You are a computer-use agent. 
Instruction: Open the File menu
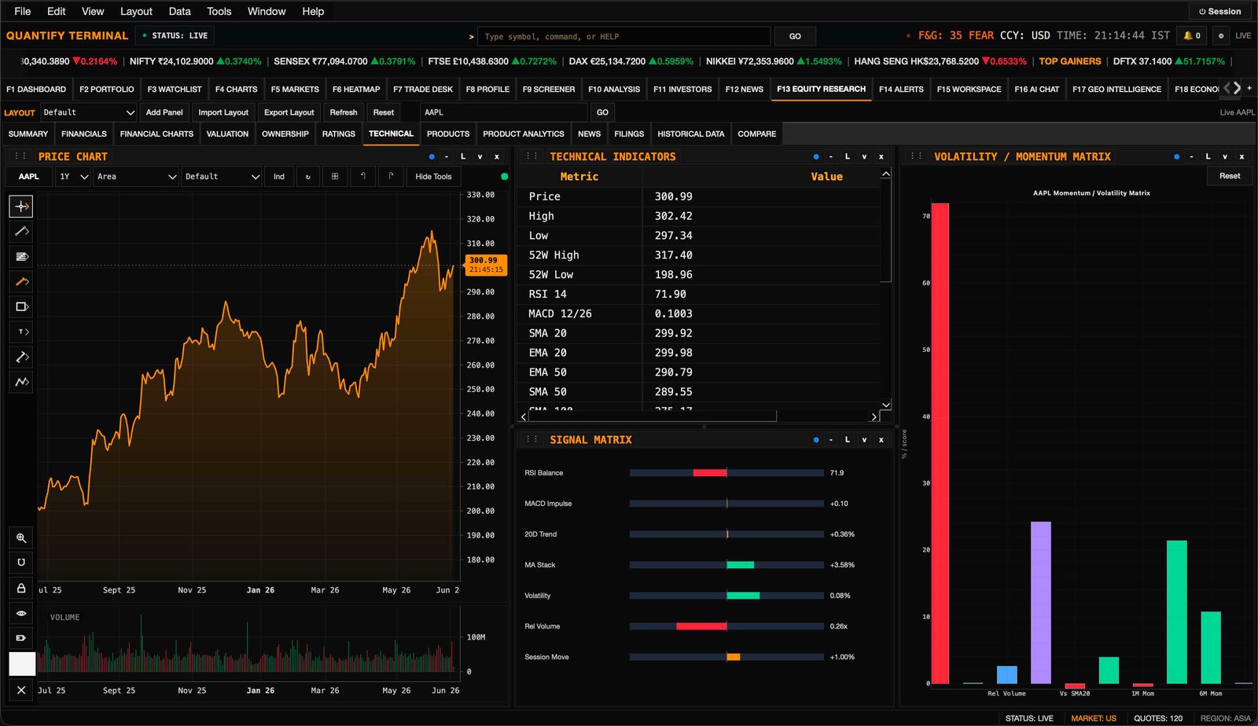click(x=23, y=12)
